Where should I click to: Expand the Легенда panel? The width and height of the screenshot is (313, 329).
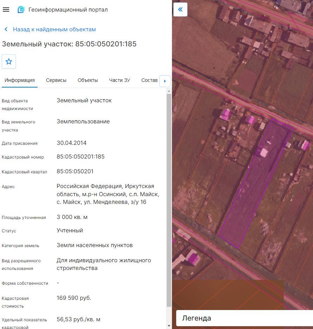click(244, 318)
